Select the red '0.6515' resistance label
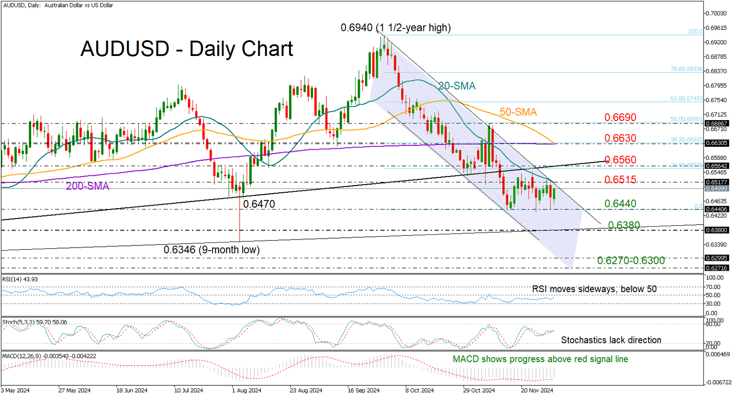Viewport: 735px width, 396px height. coord(620,180)
